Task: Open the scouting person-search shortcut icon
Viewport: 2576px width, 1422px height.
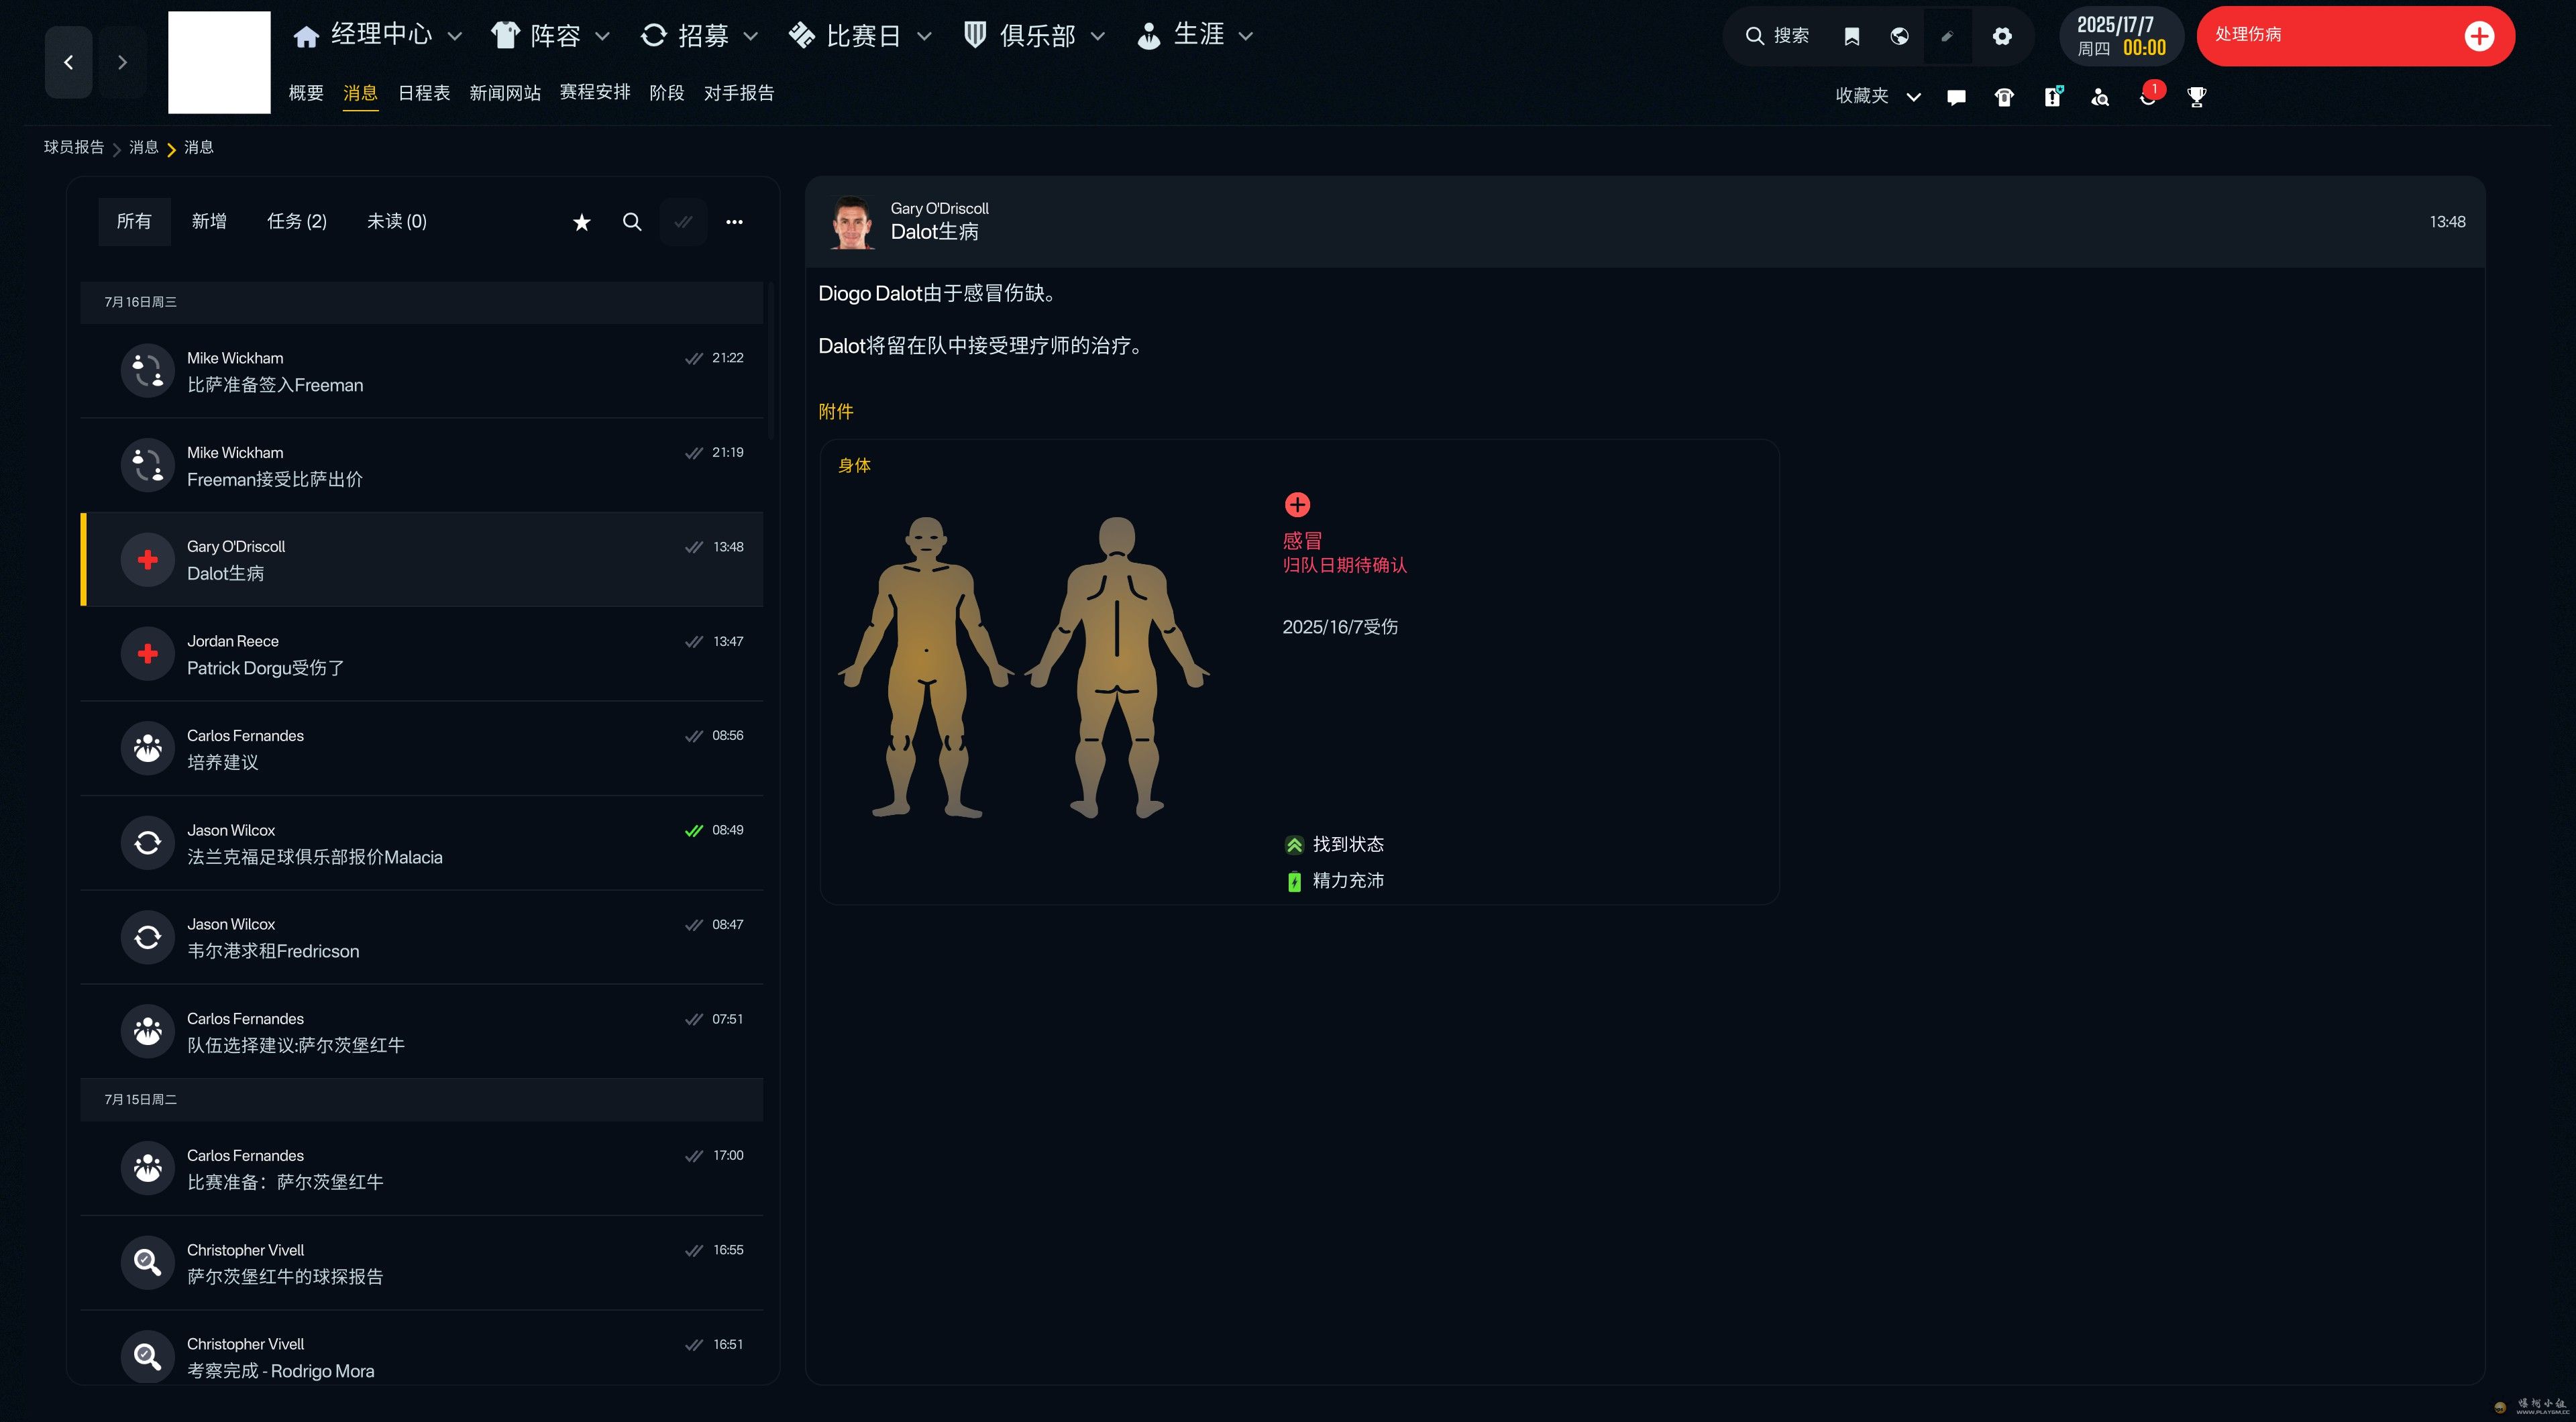Action: (2100, 97)
